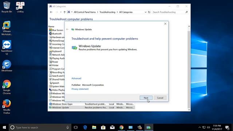Select HomeGroup troubleshooter
Image resolution: width=233 pixels, height=131 pixels.
pyautogui.click(x=57, y=40)
